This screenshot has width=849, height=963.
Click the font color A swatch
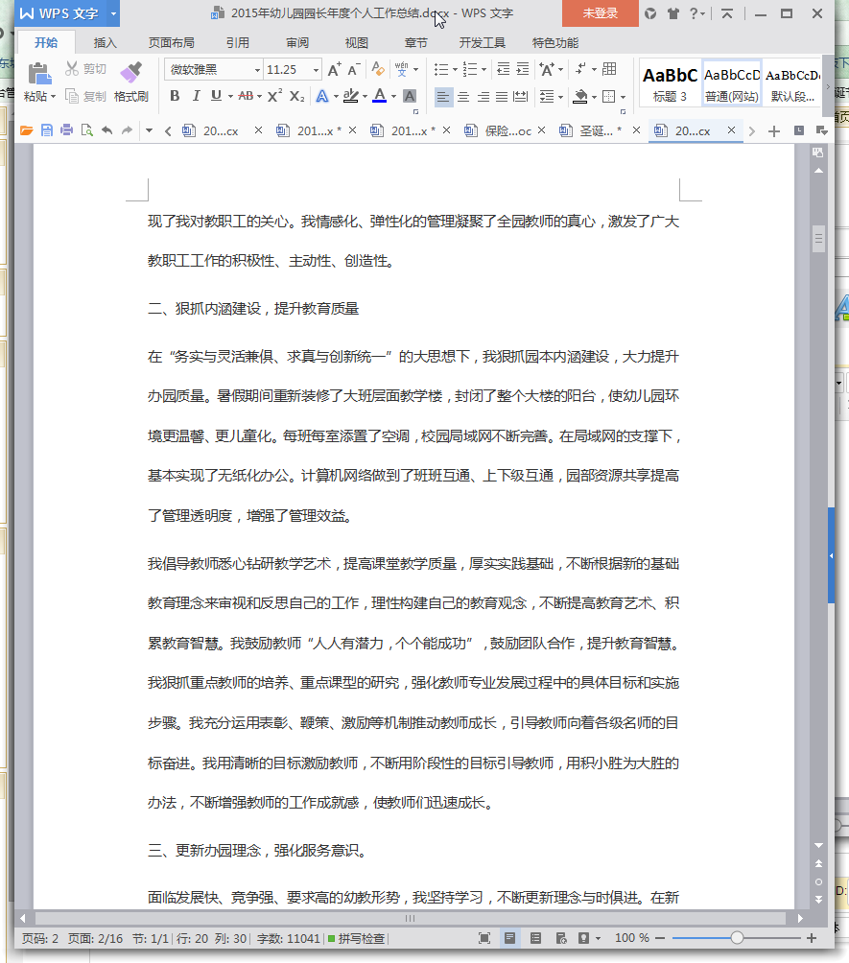point(380,96)
